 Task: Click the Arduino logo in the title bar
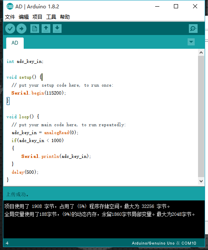(10, 7)
